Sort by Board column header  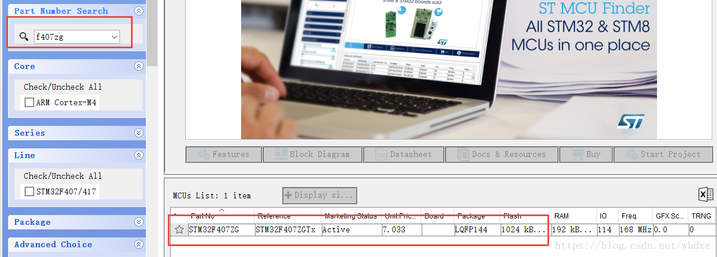point(438,216)
